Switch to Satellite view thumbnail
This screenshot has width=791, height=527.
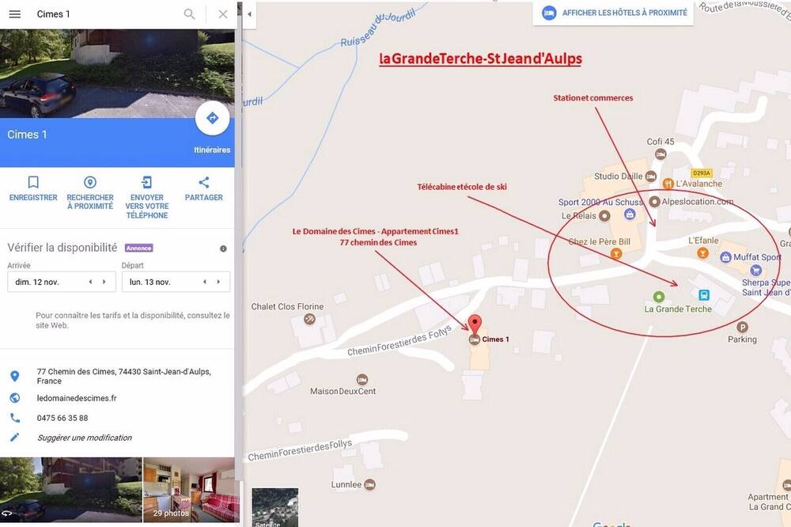click(275, 507)
